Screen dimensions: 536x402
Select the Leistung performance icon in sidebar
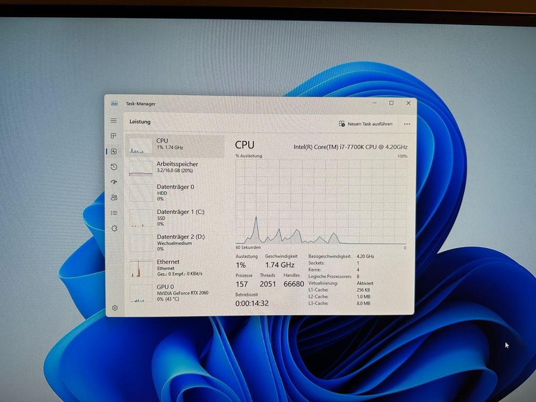[x=114, y=151]
